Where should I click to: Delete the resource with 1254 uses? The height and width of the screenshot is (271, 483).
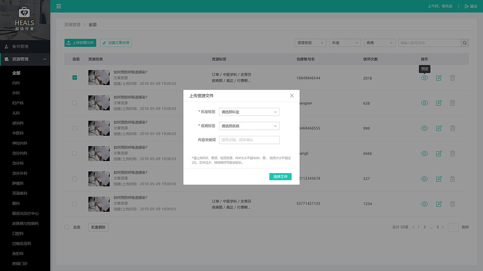[452, 204]
